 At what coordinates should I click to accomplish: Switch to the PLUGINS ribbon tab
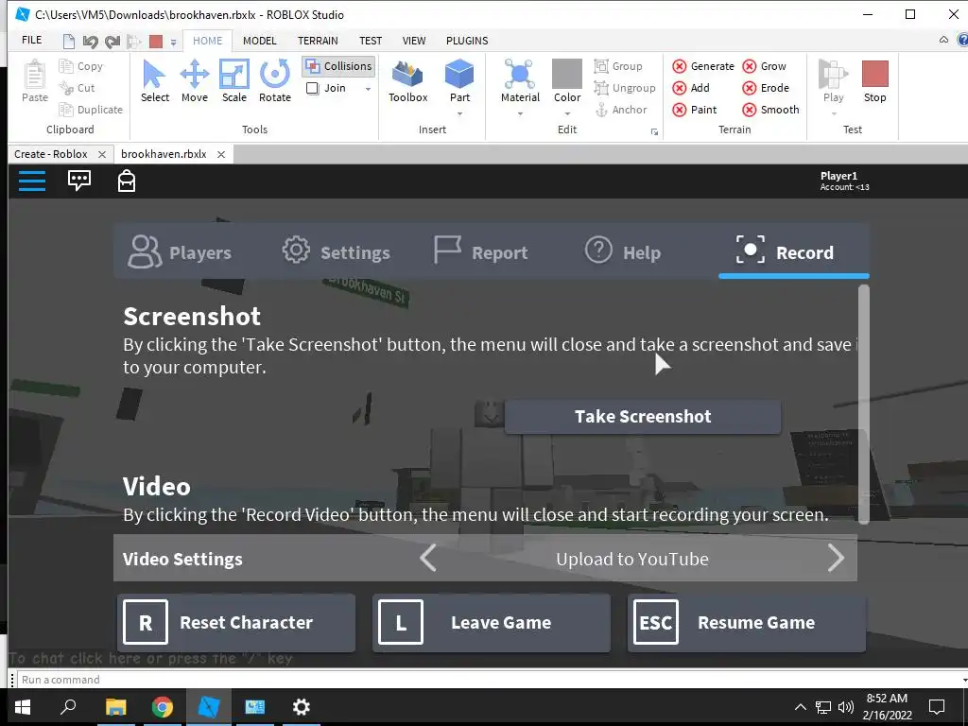point(467,41)
